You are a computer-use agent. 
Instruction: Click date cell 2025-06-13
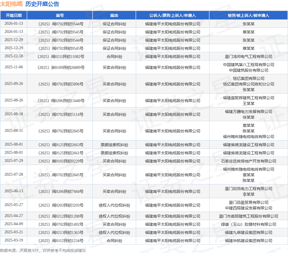point(14,191)
